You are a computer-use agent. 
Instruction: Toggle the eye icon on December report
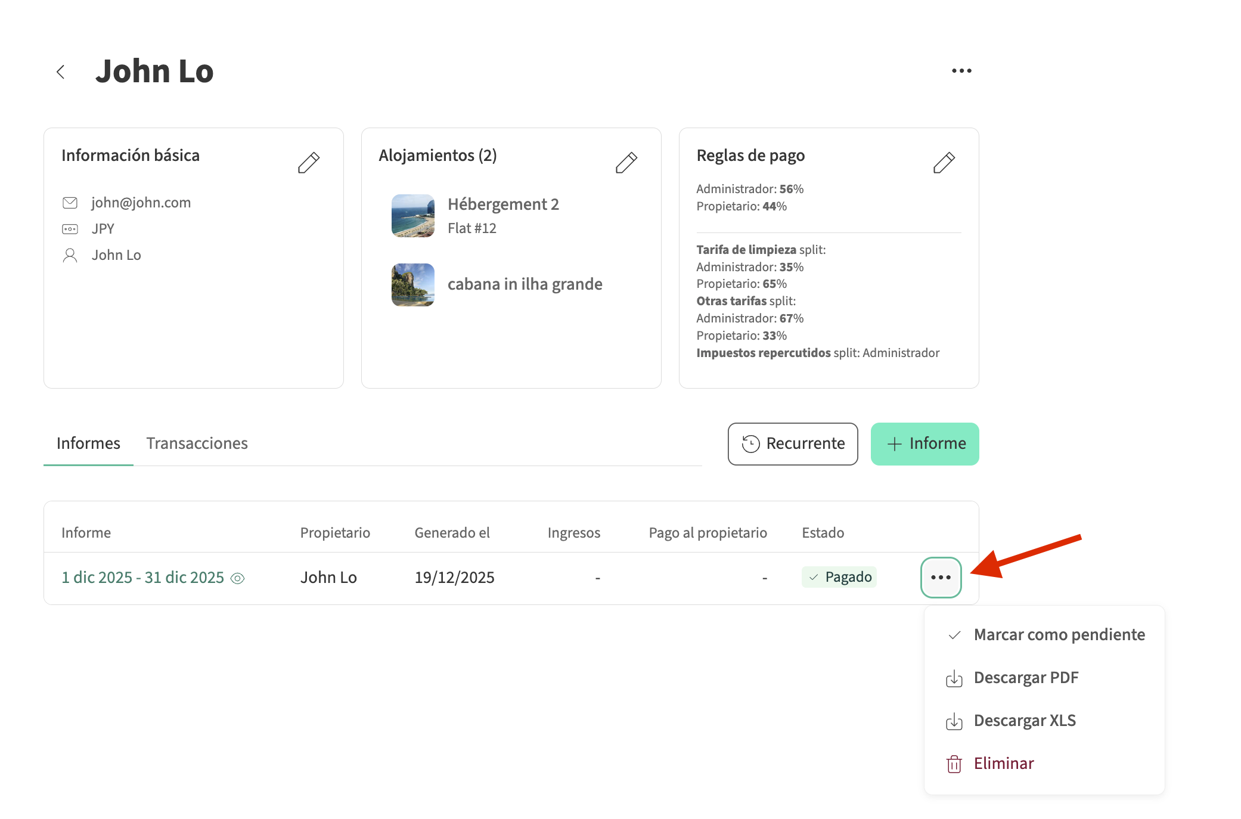[x=237, y=578]
